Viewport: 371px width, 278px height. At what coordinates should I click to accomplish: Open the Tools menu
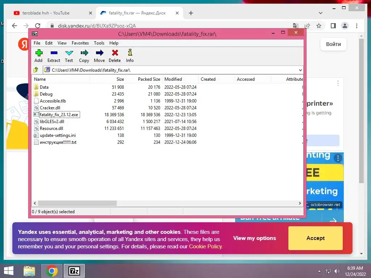coord(99,43)
